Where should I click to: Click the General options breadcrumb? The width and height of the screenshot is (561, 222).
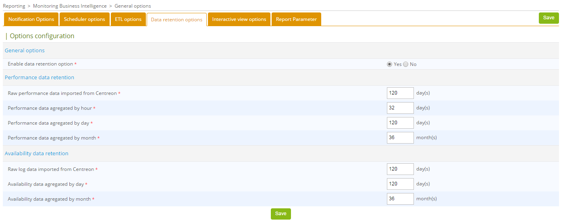[x=133, y=6]
